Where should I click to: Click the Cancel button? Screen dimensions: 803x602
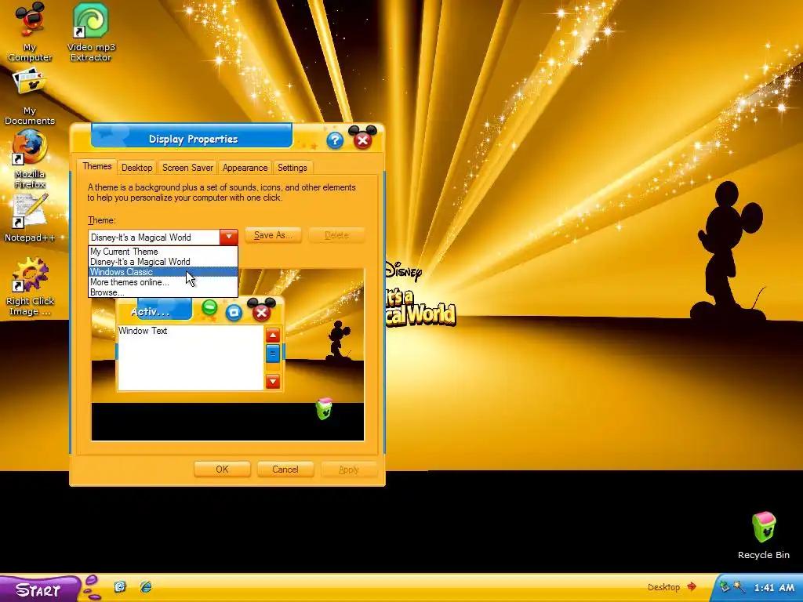[285, 470]
